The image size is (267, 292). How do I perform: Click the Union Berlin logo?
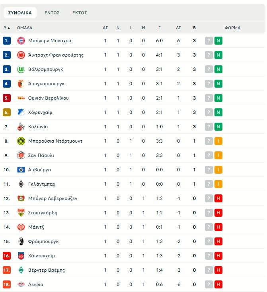coord(21,98)
